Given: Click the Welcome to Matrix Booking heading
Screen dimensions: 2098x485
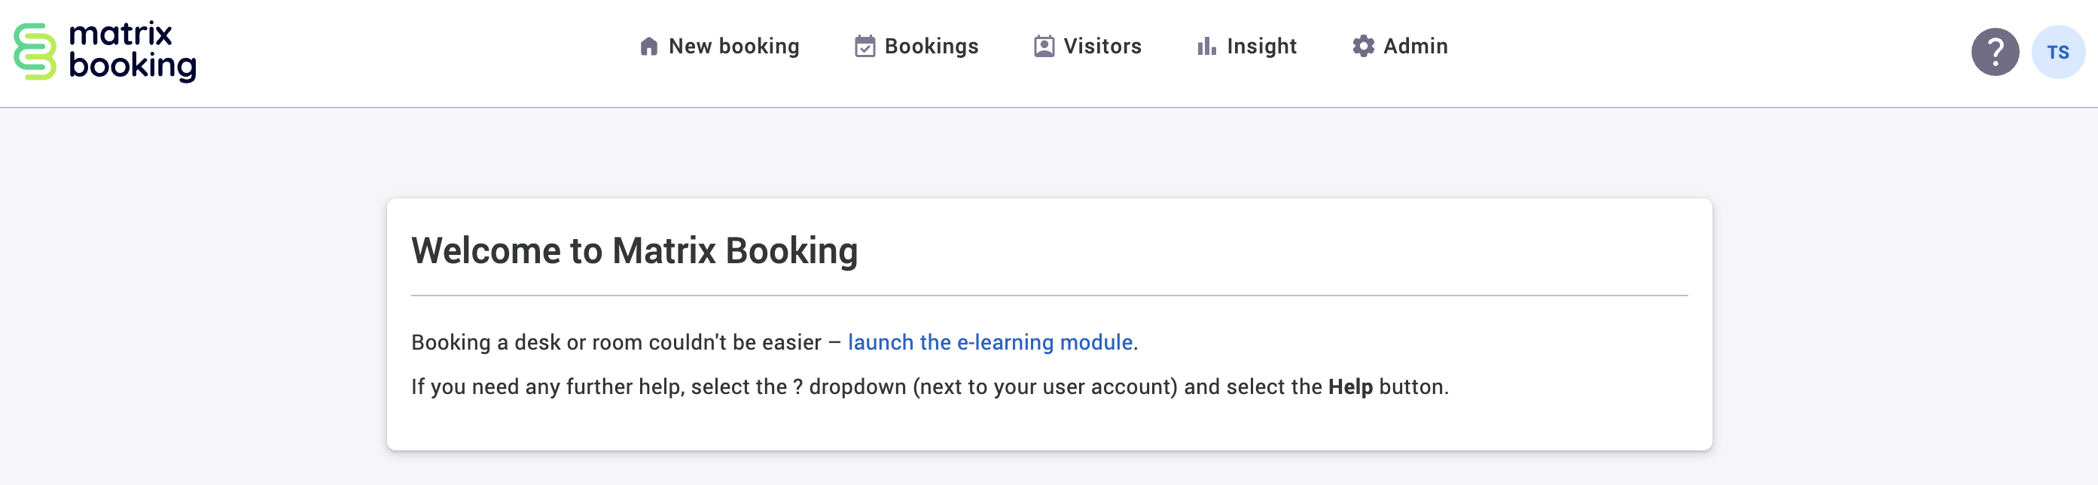Looking at the screenshot, I should click(x=633, y=250).
